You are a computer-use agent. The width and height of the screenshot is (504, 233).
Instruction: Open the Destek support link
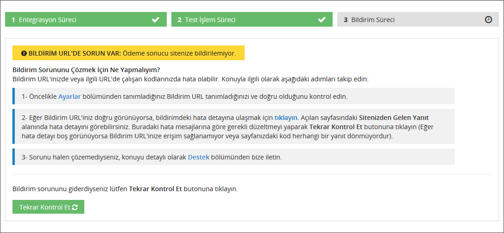[199, 157]
